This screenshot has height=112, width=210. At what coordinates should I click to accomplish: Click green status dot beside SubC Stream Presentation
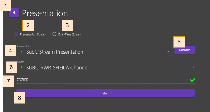pos(21,52)
